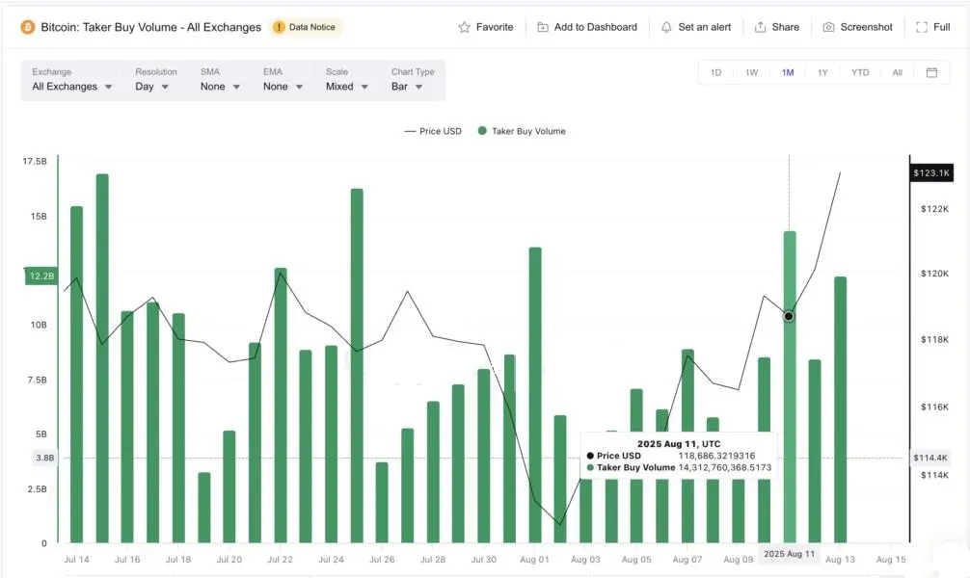Open the EMA dropdown set to None

(283, 87)
